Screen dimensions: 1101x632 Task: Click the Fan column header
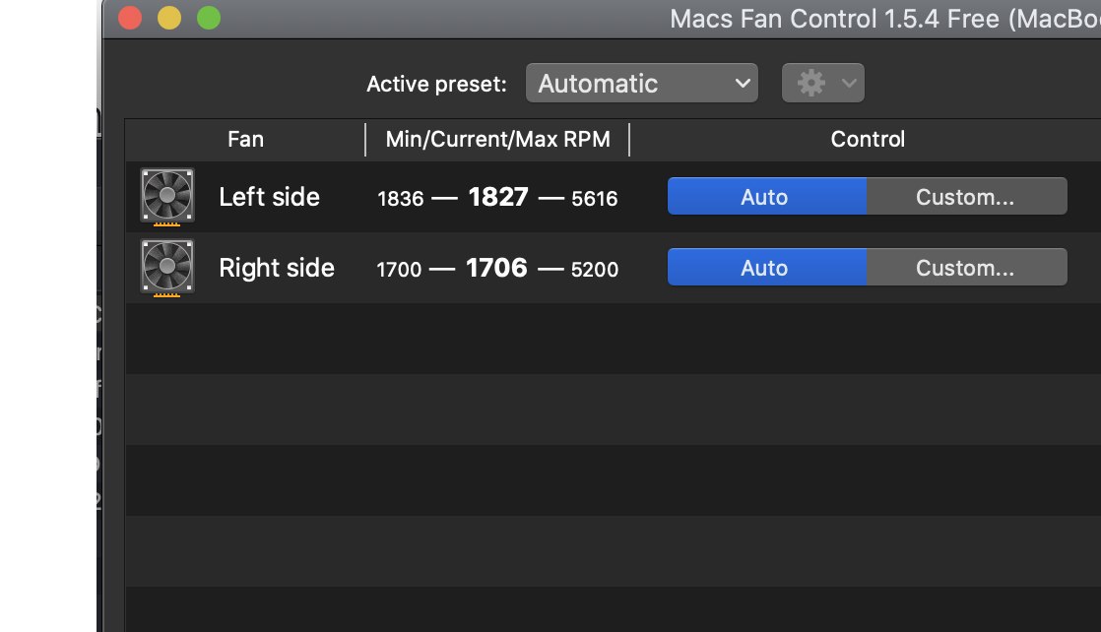(x=245, y=139)
